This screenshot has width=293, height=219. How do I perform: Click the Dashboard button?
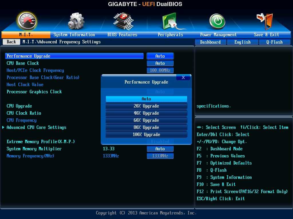210,42
